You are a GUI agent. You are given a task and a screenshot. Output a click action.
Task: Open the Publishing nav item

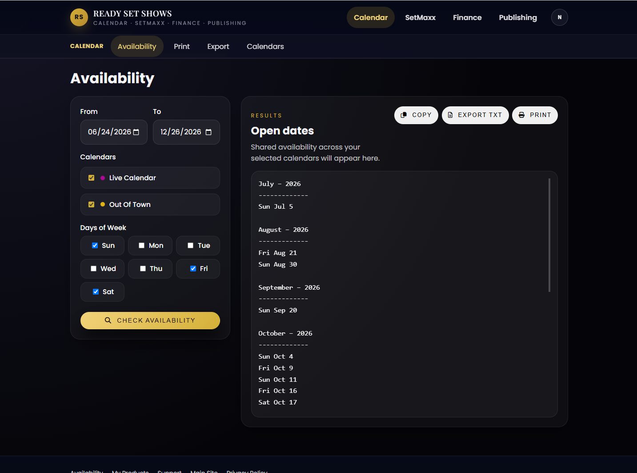[518, 17]
